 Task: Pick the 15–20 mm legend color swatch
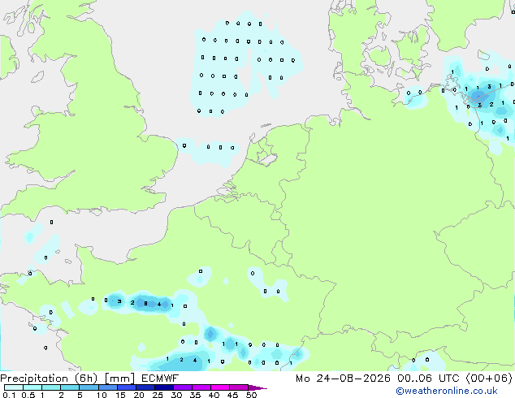[x=127, y=387]
